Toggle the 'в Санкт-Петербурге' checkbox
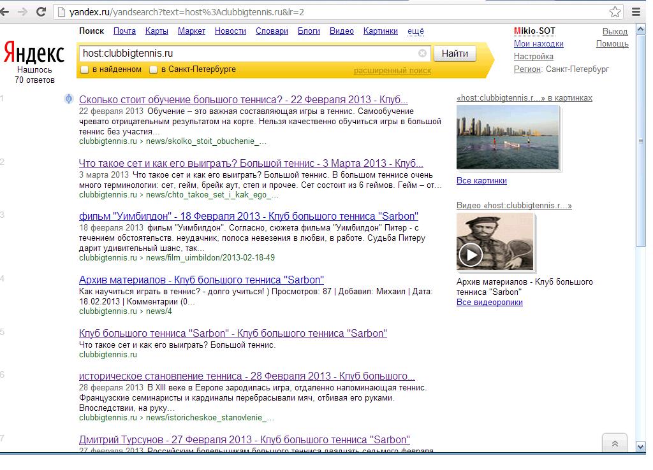Screen dimensions: 653x470 pos(154,69)
